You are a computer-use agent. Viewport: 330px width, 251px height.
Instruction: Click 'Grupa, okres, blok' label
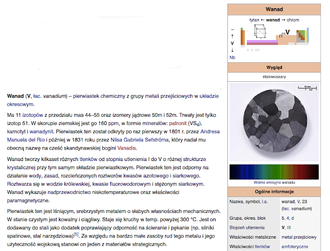(247, 218)
